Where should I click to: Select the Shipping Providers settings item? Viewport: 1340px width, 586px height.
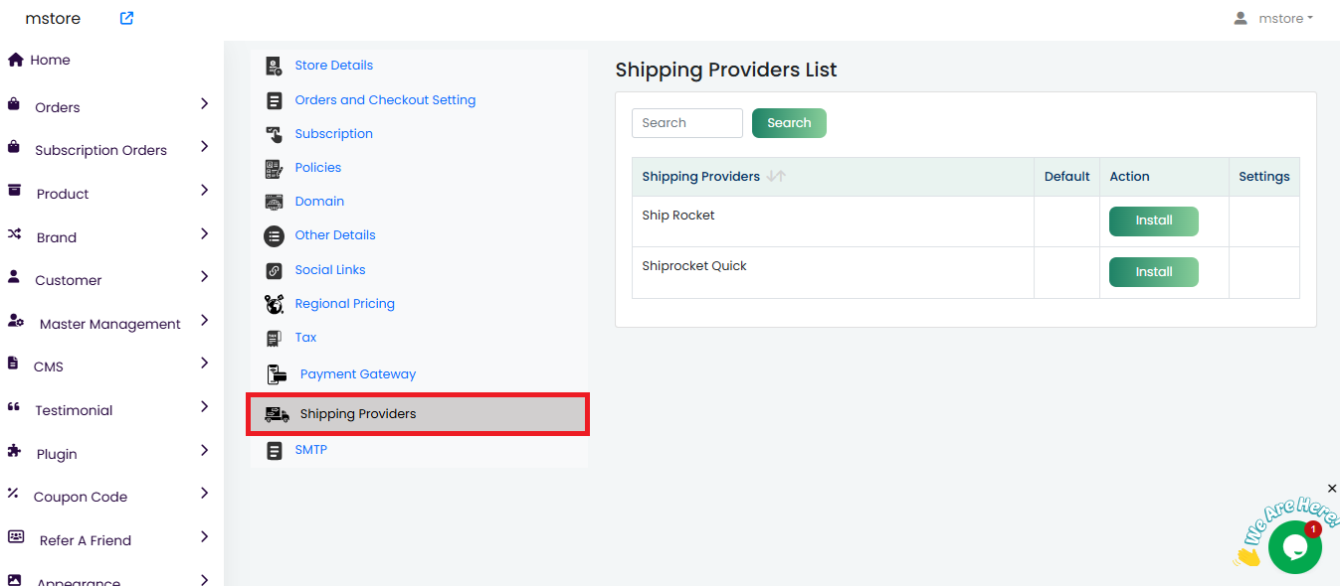click(357, 414)
